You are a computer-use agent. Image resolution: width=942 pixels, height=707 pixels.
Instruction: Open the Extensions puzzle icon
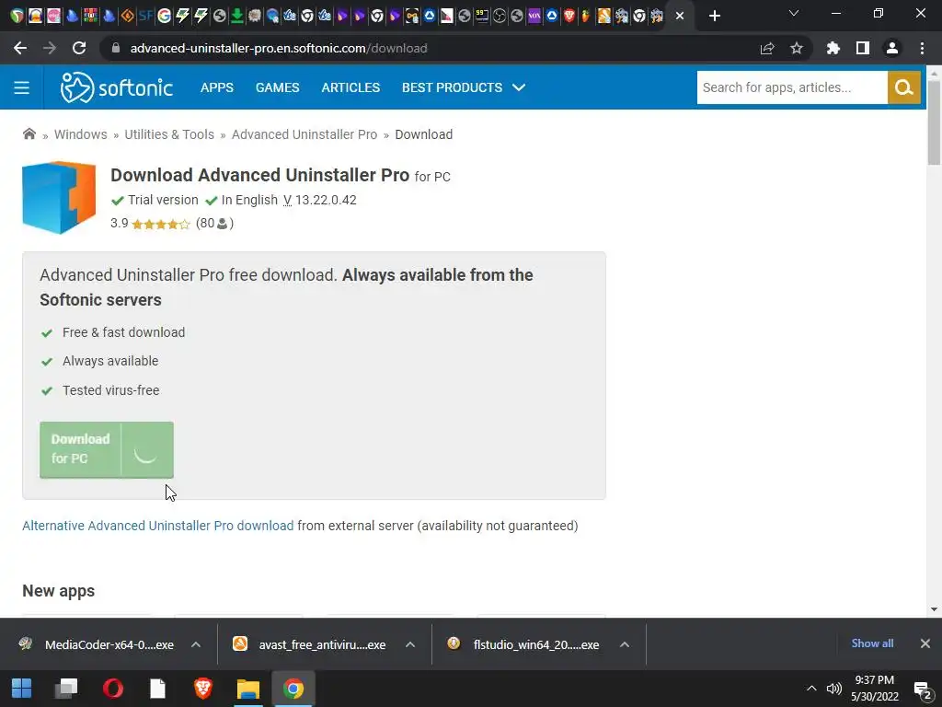point(833,48)
